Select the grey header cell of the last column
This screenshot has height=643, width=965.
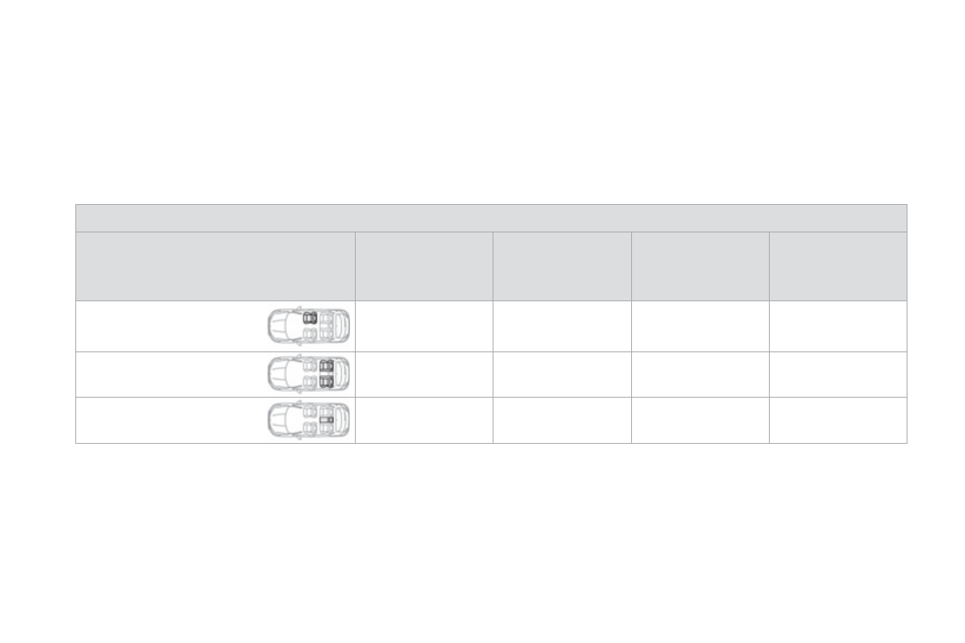[x=838, y=266]
